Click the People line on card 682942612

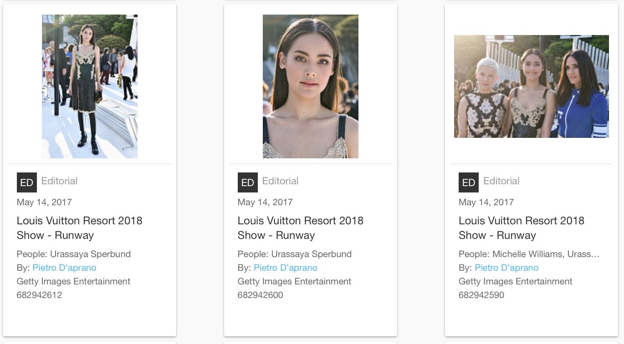point(74,254)
